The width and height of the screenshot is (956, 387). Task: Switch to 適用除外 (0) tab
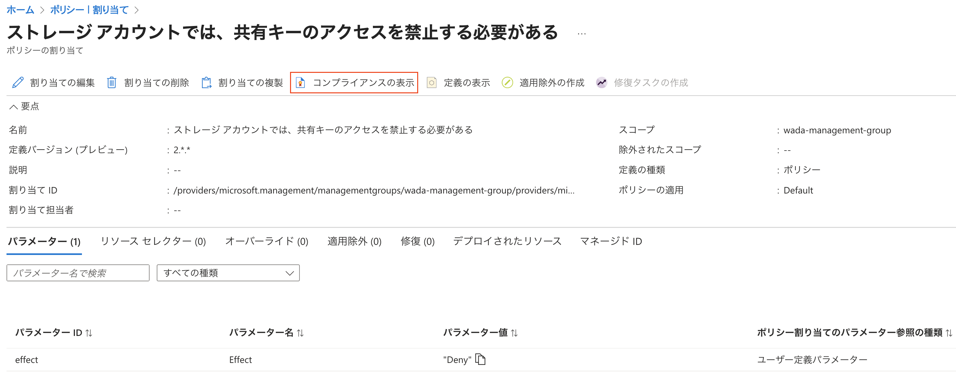coord(354,241)
